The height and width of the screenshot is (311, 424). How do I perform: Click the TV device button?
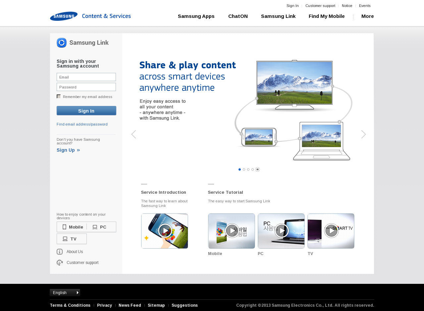pyautogui.click(x=72, y=239)
